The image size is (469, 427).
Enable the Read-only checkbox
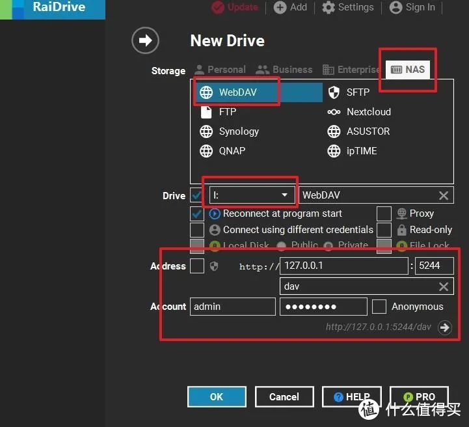coord(384,230)
